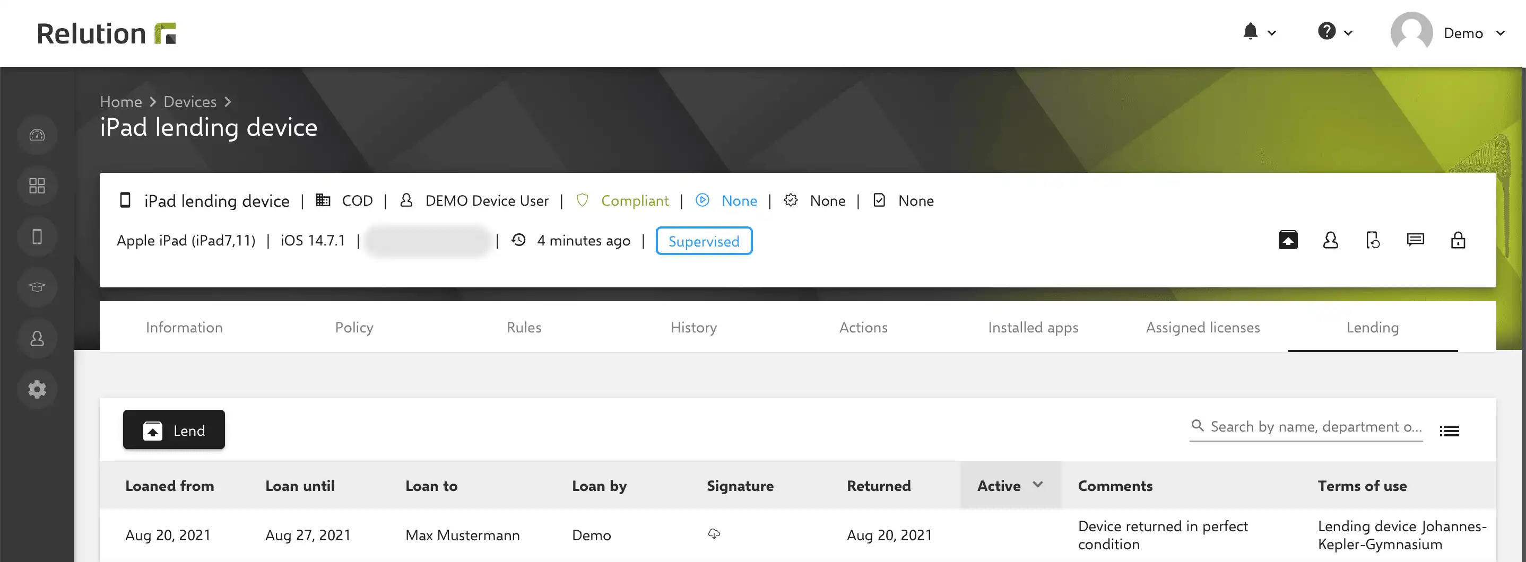Open the settings gear sidebar icon

click(37, 389)
